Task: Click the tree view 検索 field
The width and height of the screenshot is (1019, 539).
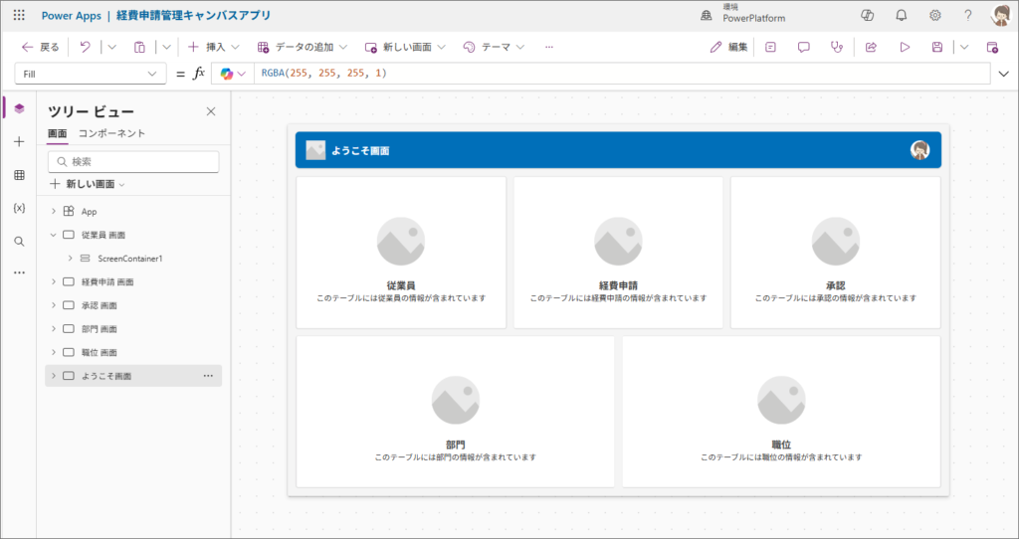Action: [133, 162]
